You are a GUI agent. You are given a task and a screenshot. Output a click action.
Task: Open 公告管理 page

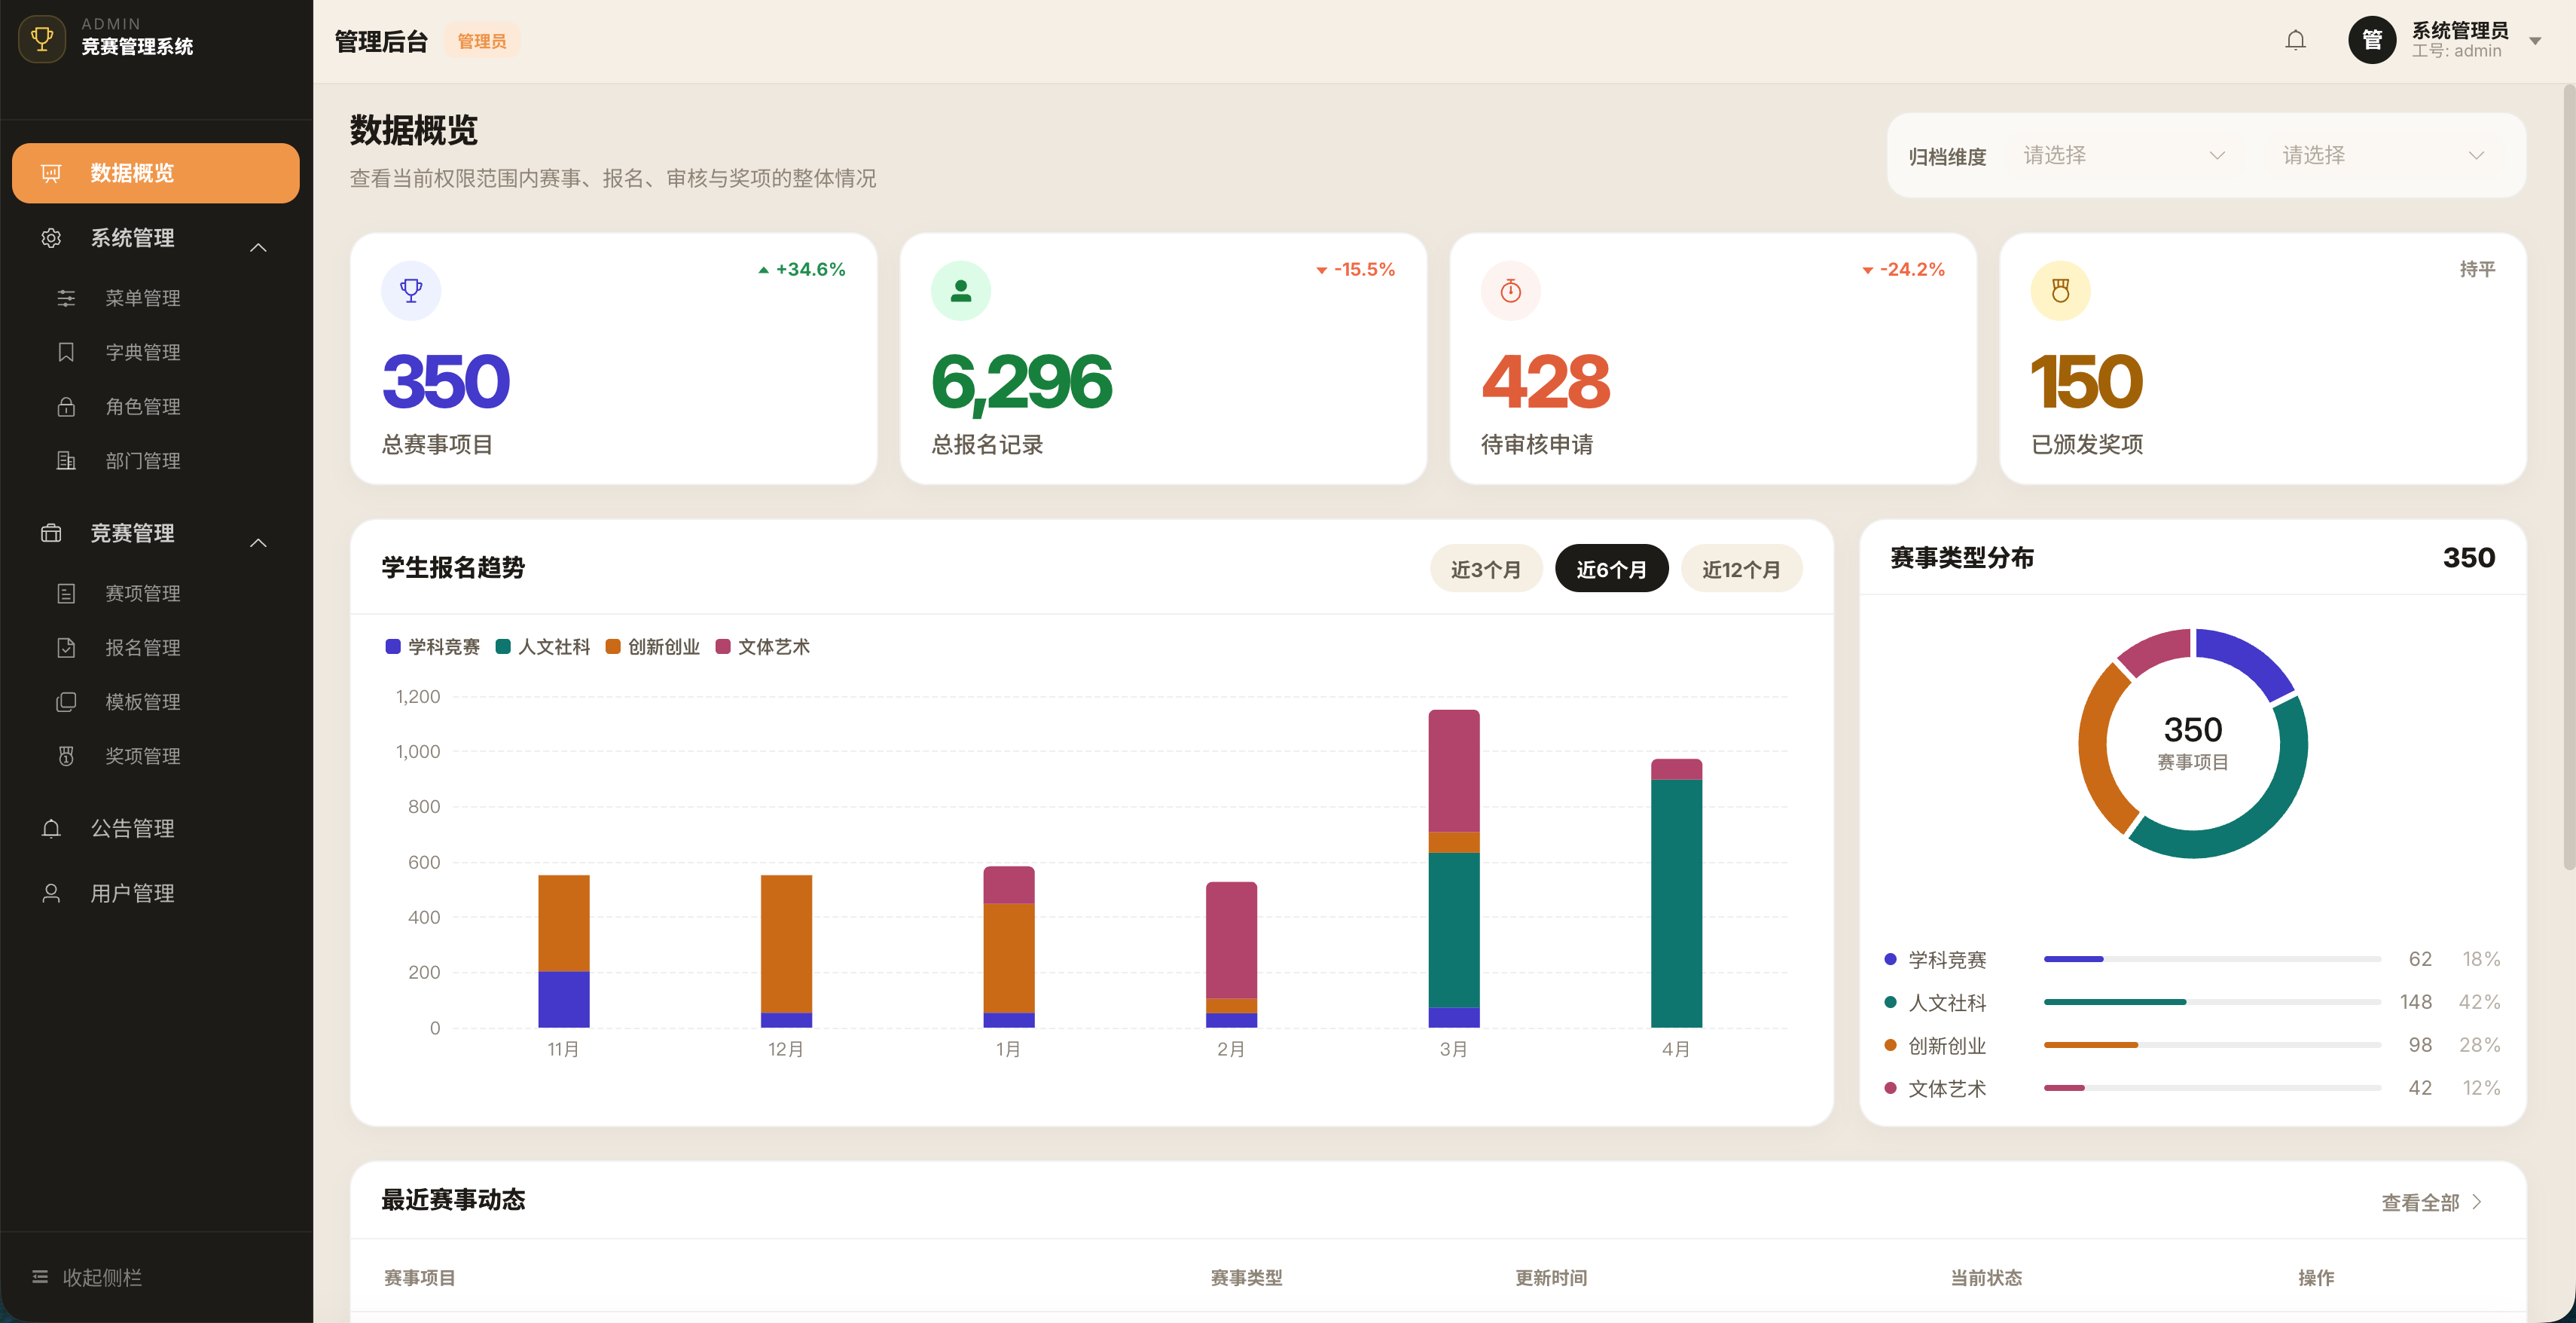point(156,828)
